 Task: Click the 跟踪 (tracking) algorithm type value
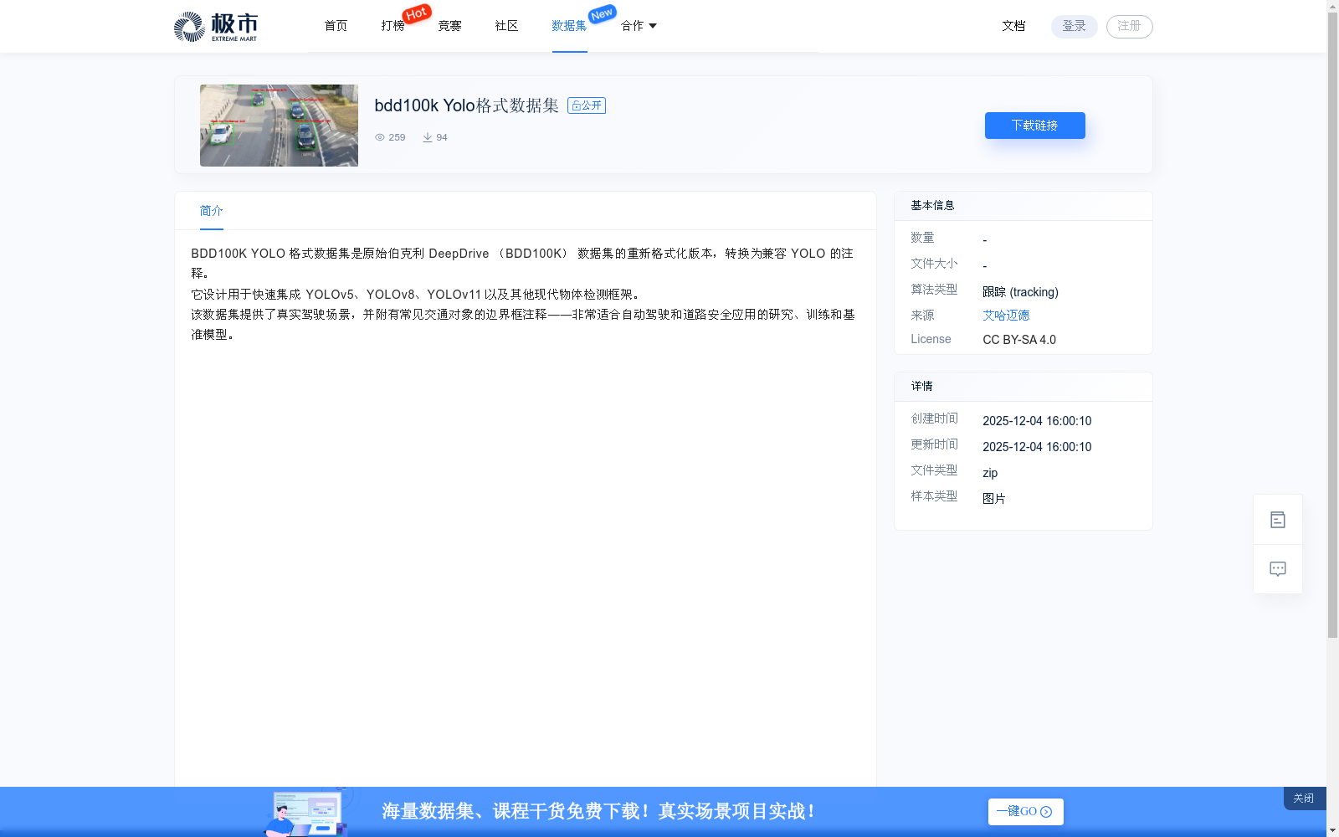coord(1020,292)
